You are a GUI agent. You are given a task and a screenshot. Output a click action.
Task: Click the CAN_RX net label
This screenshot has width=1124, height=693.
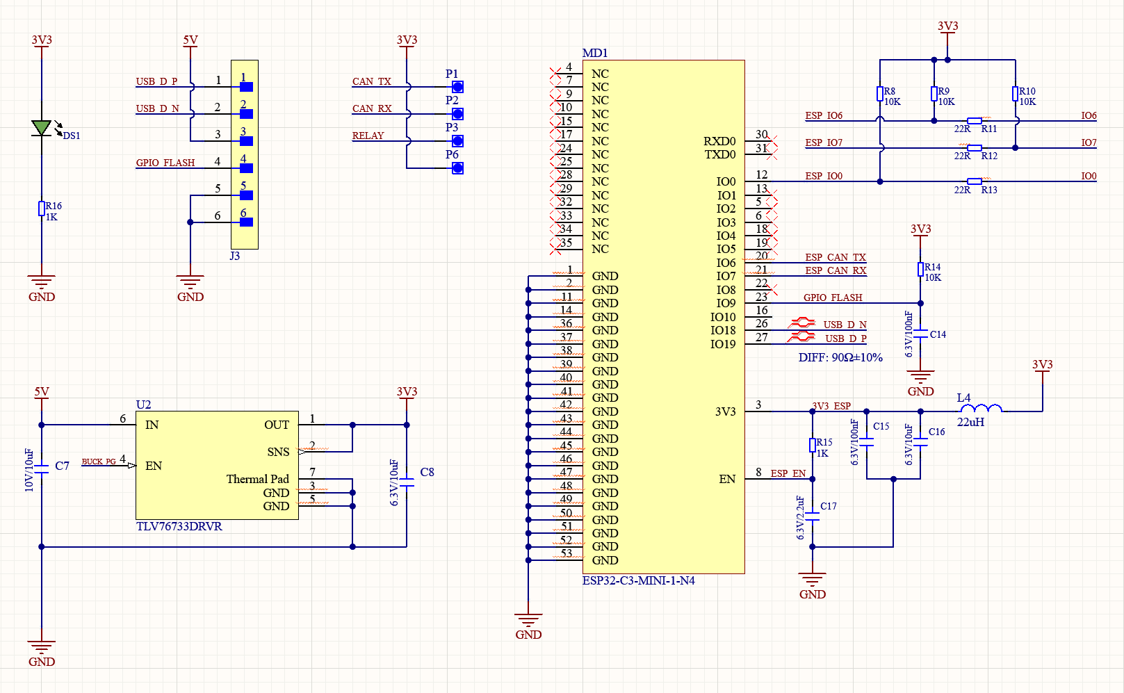(372, 108)
